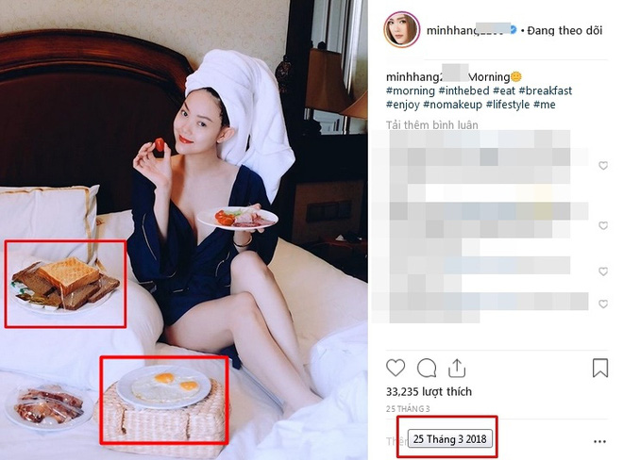The image size is (623, 460).
Task: Like the second blurred comment heart
Action: pyautogui.click(x=603, y=225)
